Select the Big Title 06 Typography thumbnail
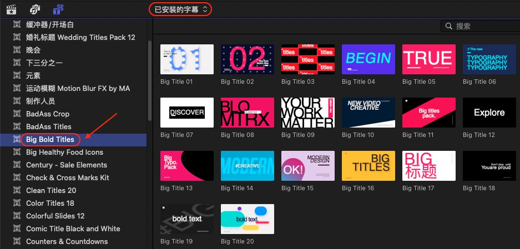Image resolution: width=520 pixels, height=249 pixels. coord(489,59)
